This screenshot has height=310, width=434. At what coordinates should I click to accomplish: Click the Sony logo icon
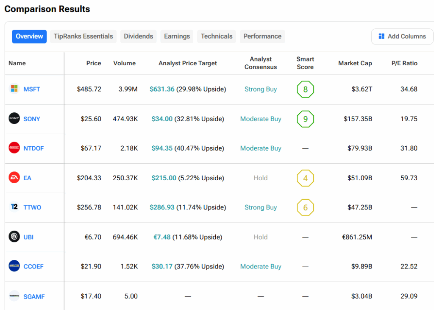tap(14, 119)
